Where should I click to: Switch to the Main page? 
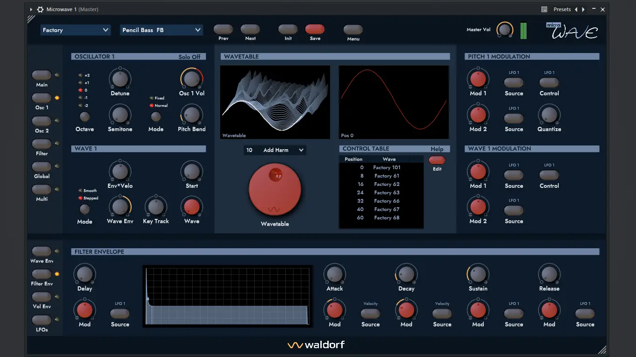(x=42, y=75)
